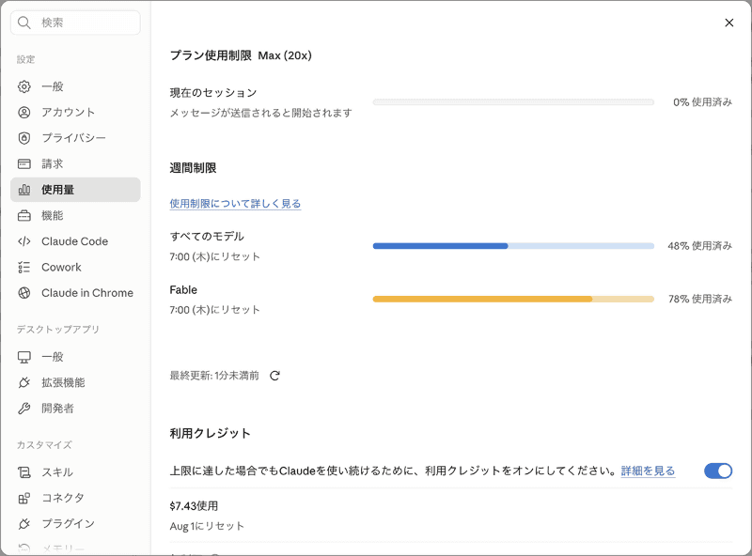The image size is (752, 556).
Task: Open 一般 under the 設定 section
Action: 75,86
